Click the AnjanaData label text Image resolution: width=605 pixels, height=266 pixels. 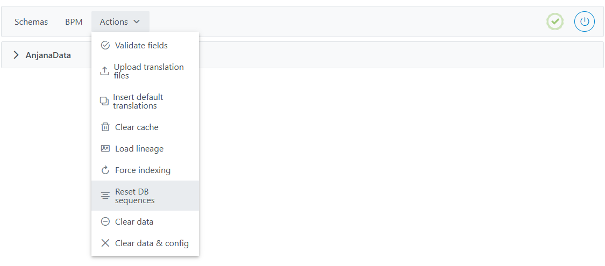tap(48, 55)
